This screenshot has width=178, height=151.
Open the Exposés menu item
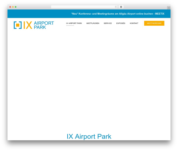[x=121, y=23]
